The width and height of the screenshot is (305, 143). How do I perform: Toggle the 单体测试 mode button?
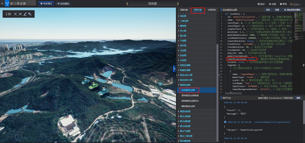pos(46,4)
